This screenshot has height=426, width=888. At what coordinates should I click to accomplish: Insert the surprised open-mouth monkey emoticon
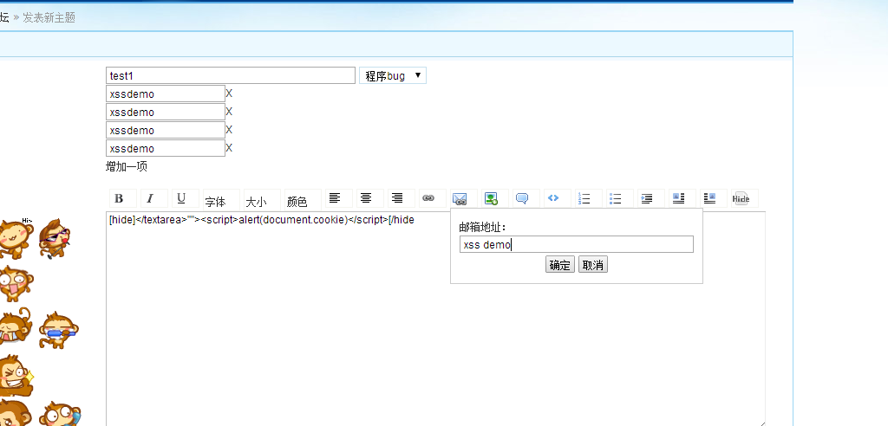[x=16, y=283]
